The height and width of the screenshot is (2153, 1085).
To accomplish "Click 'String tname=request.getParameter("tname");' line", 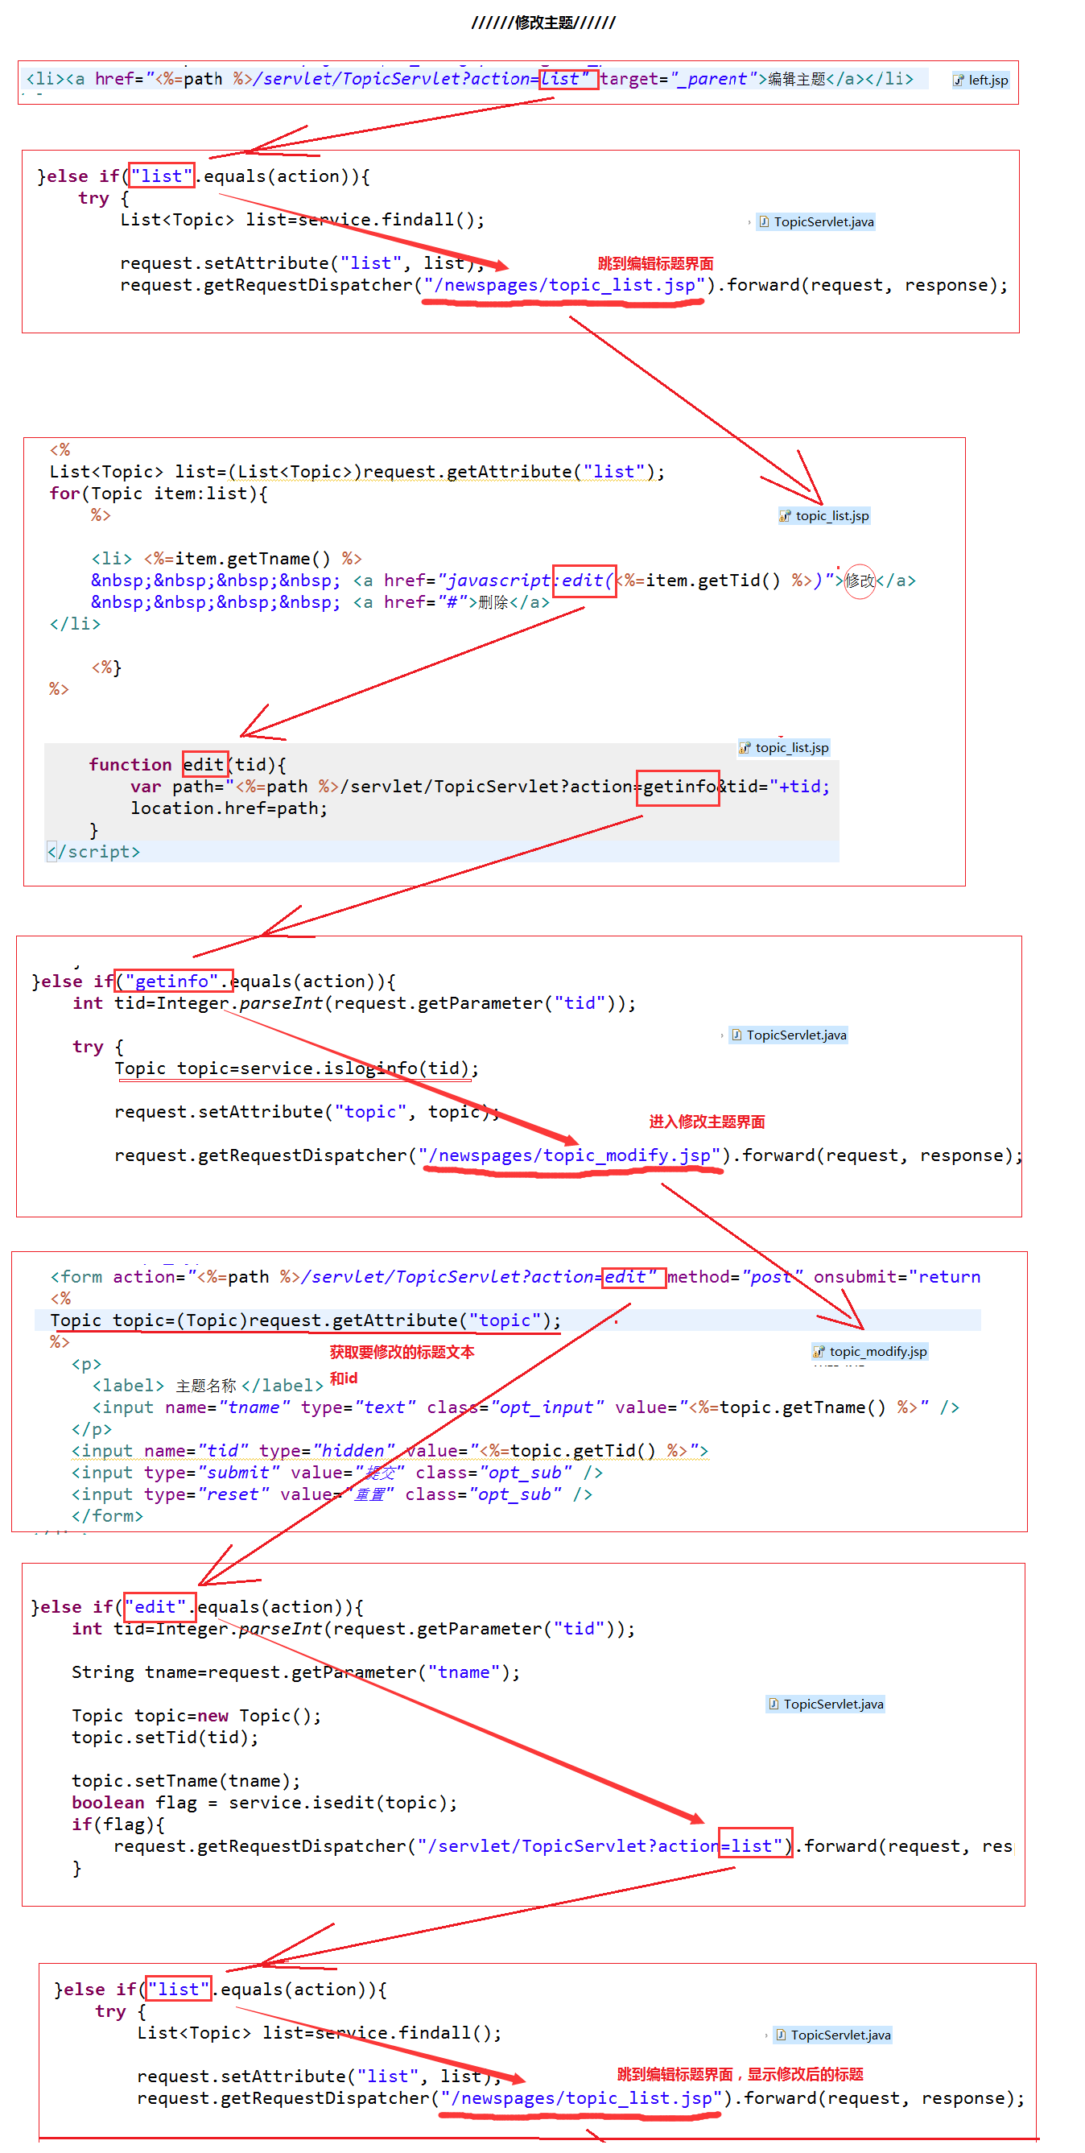I will coord(295,1672).
